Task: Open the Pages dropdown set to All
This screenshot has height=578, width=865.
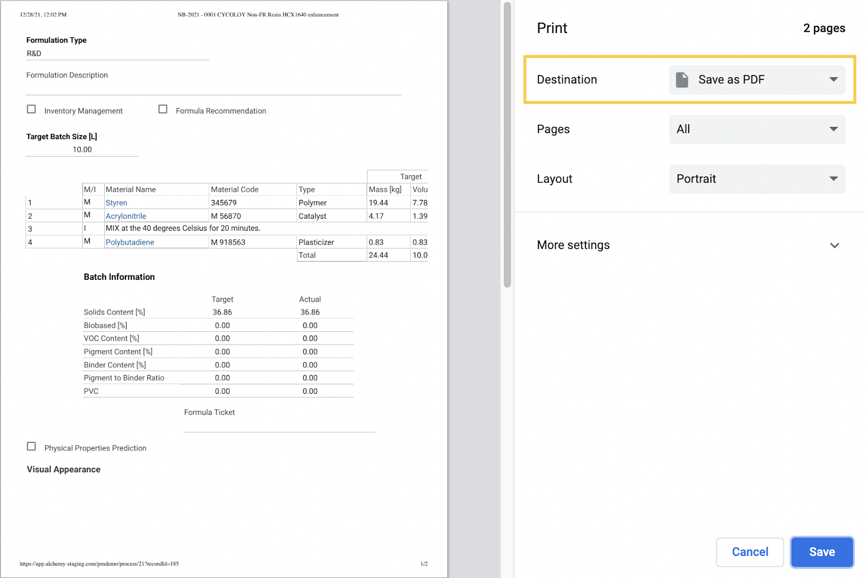Action: click(757, 130)
